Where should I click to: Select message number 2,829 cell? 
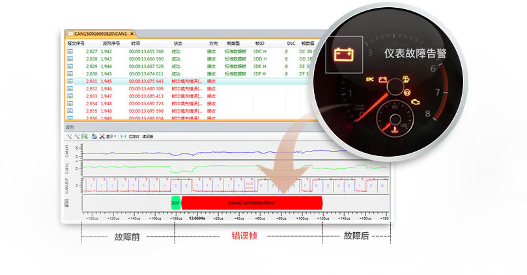(91, 66)
